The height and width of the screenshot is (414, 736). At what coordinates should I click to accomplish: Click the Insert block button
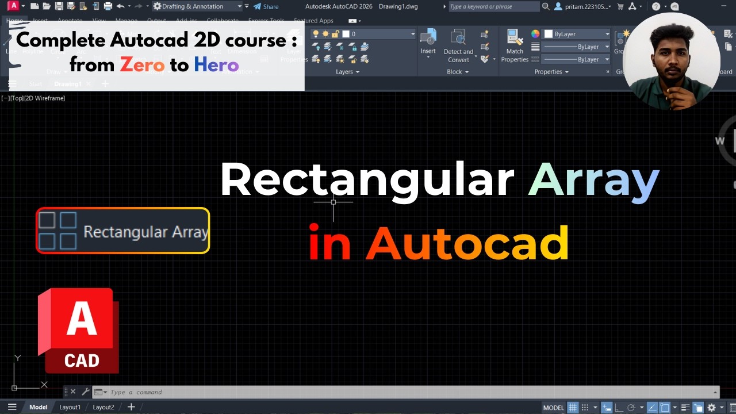tap(428, 44)
